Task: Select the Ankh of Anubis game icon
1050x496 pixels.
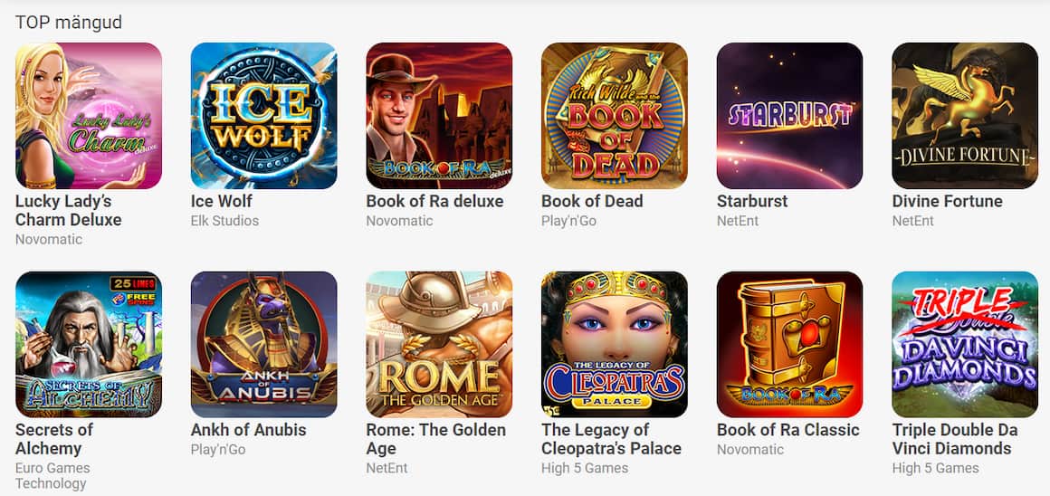Action: [263, 344]
